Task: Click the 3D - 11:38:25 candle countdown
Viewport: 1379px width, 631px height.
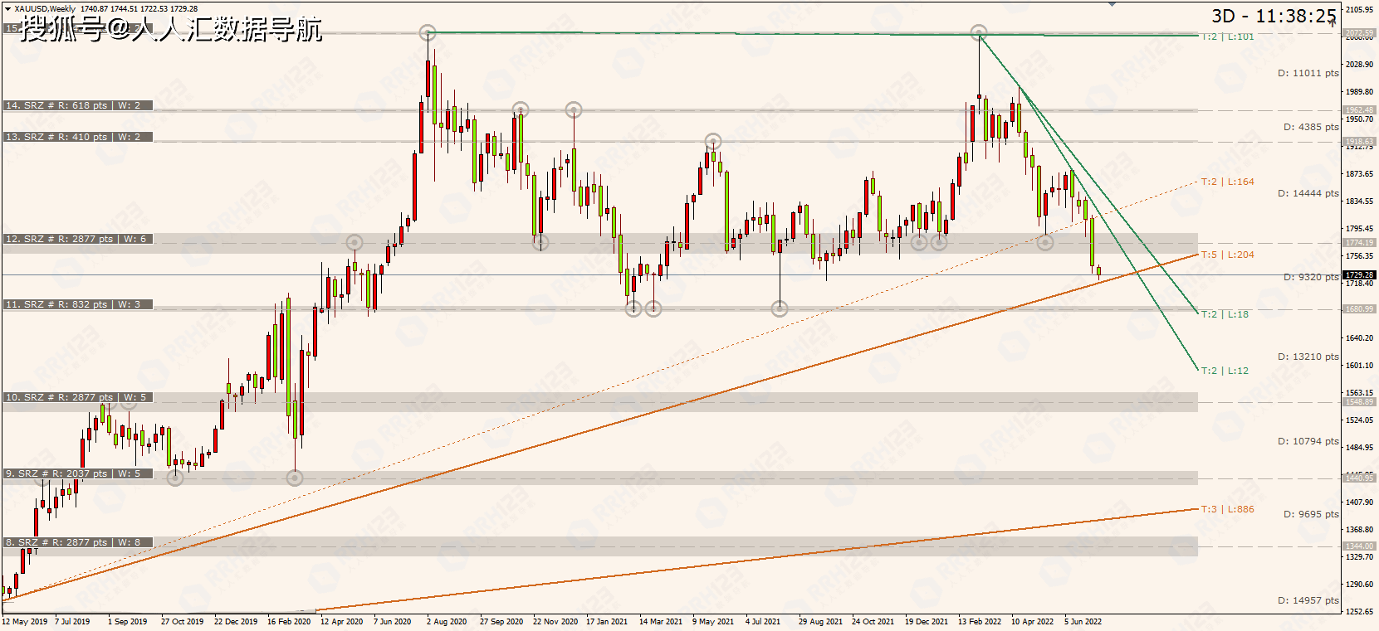Action: (x=1274, y=17)
